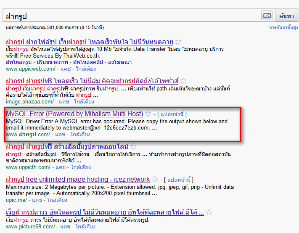Screen dimensions: 299x233
Task: Open แคช cached link for www.picture69.com
Action: pos(65,227)
